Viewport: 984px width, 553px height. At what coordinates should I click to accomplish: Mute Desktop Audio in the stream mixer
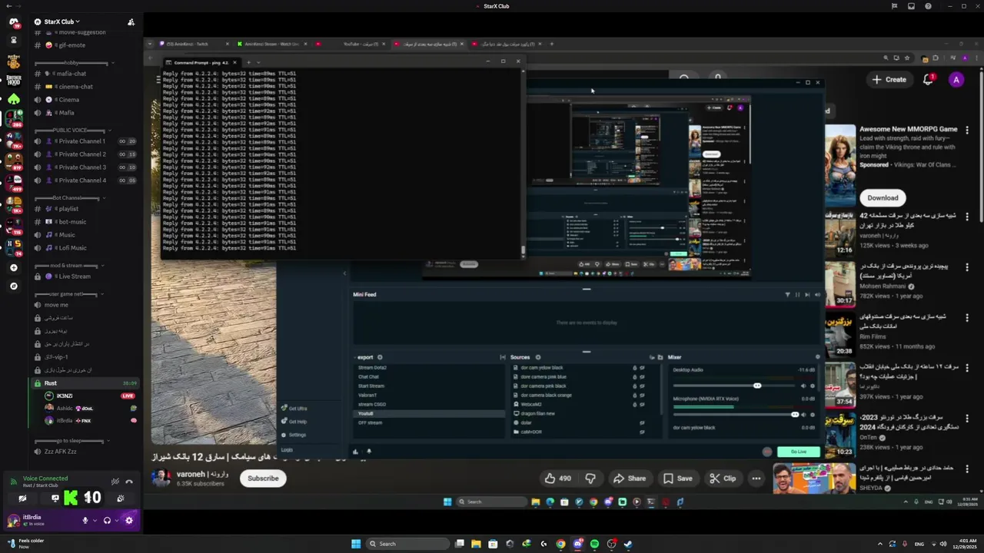coord(803,386)
